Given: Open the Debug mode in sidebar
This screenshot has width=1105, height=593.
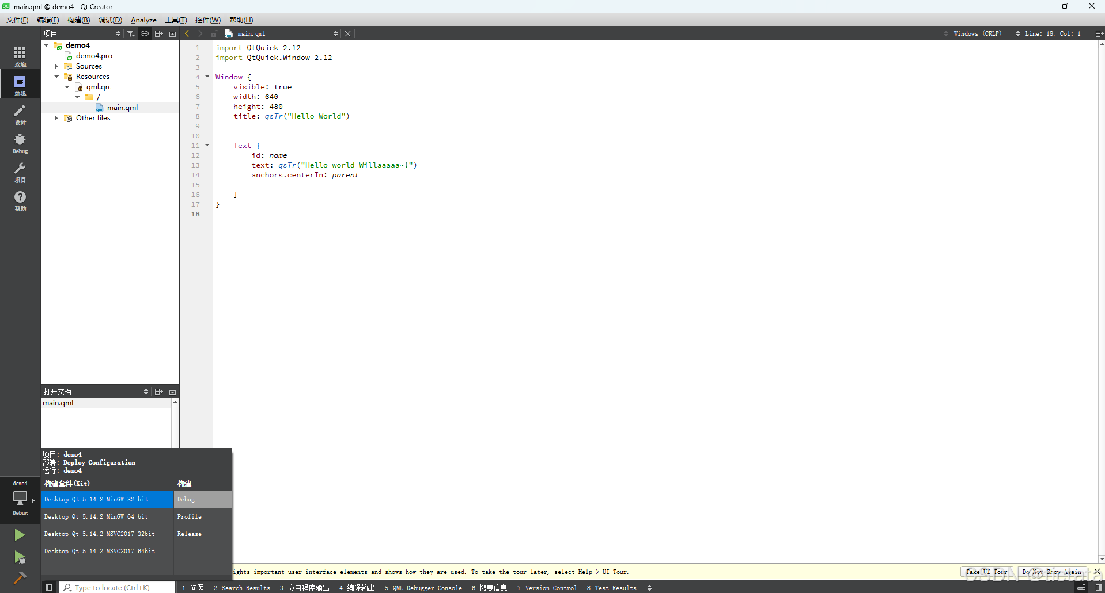Looking at the screenshot, I should pos(20,143).
